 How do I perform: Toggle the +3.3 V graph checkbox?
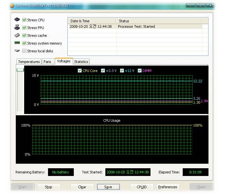103,71
